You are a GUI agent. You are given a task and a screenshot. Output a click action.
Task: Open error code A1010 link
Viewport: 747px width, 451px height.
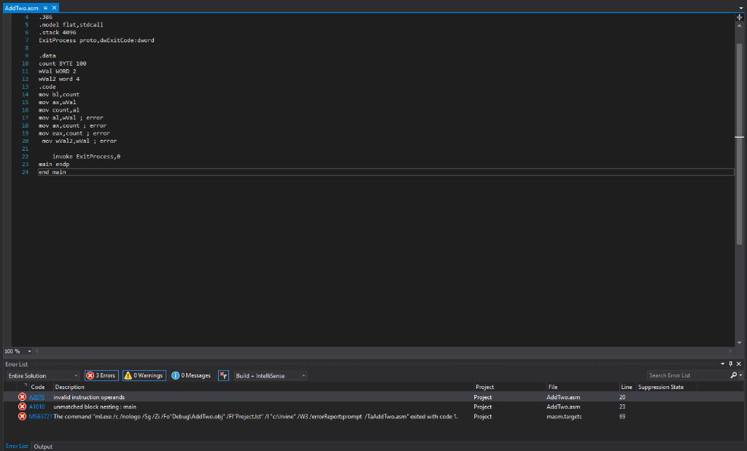pyautogui.click(x=36, y=407)
